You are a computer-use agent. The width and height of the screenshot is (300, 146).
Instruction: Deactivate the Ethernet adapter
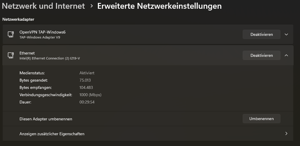pyautogui.click(x=261, y=55)
